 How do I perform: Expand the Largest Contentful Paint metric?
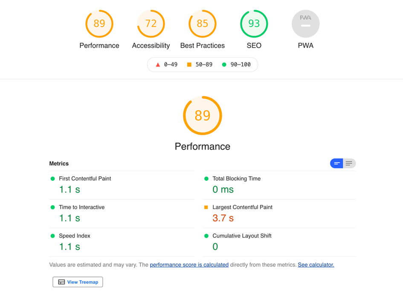point(242,207)
